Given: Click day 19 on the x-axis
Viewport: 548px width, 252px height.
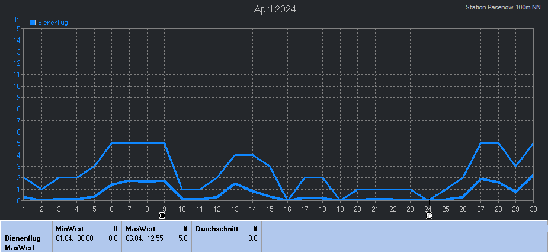Looking at the screenshot, I should pyautogui.click(x=340, y=209).
